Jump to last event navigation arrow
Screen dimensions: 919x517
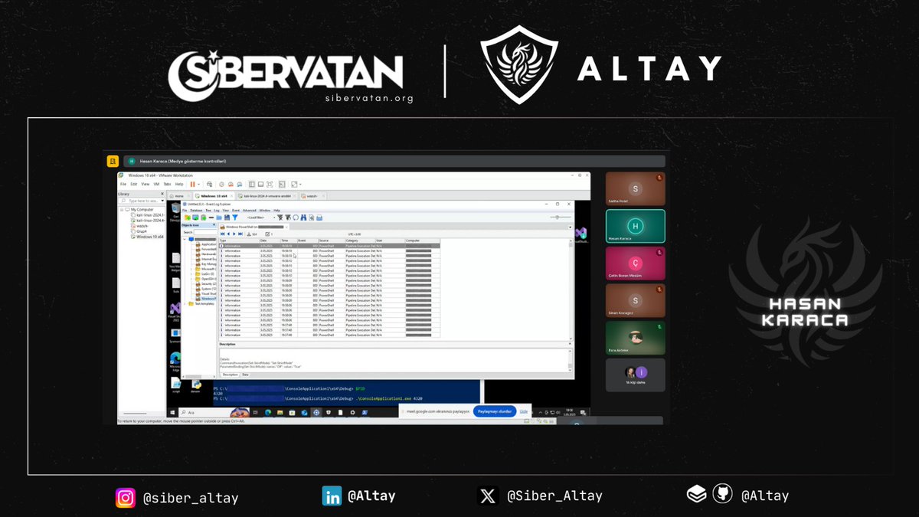click(x=240, y=234)
